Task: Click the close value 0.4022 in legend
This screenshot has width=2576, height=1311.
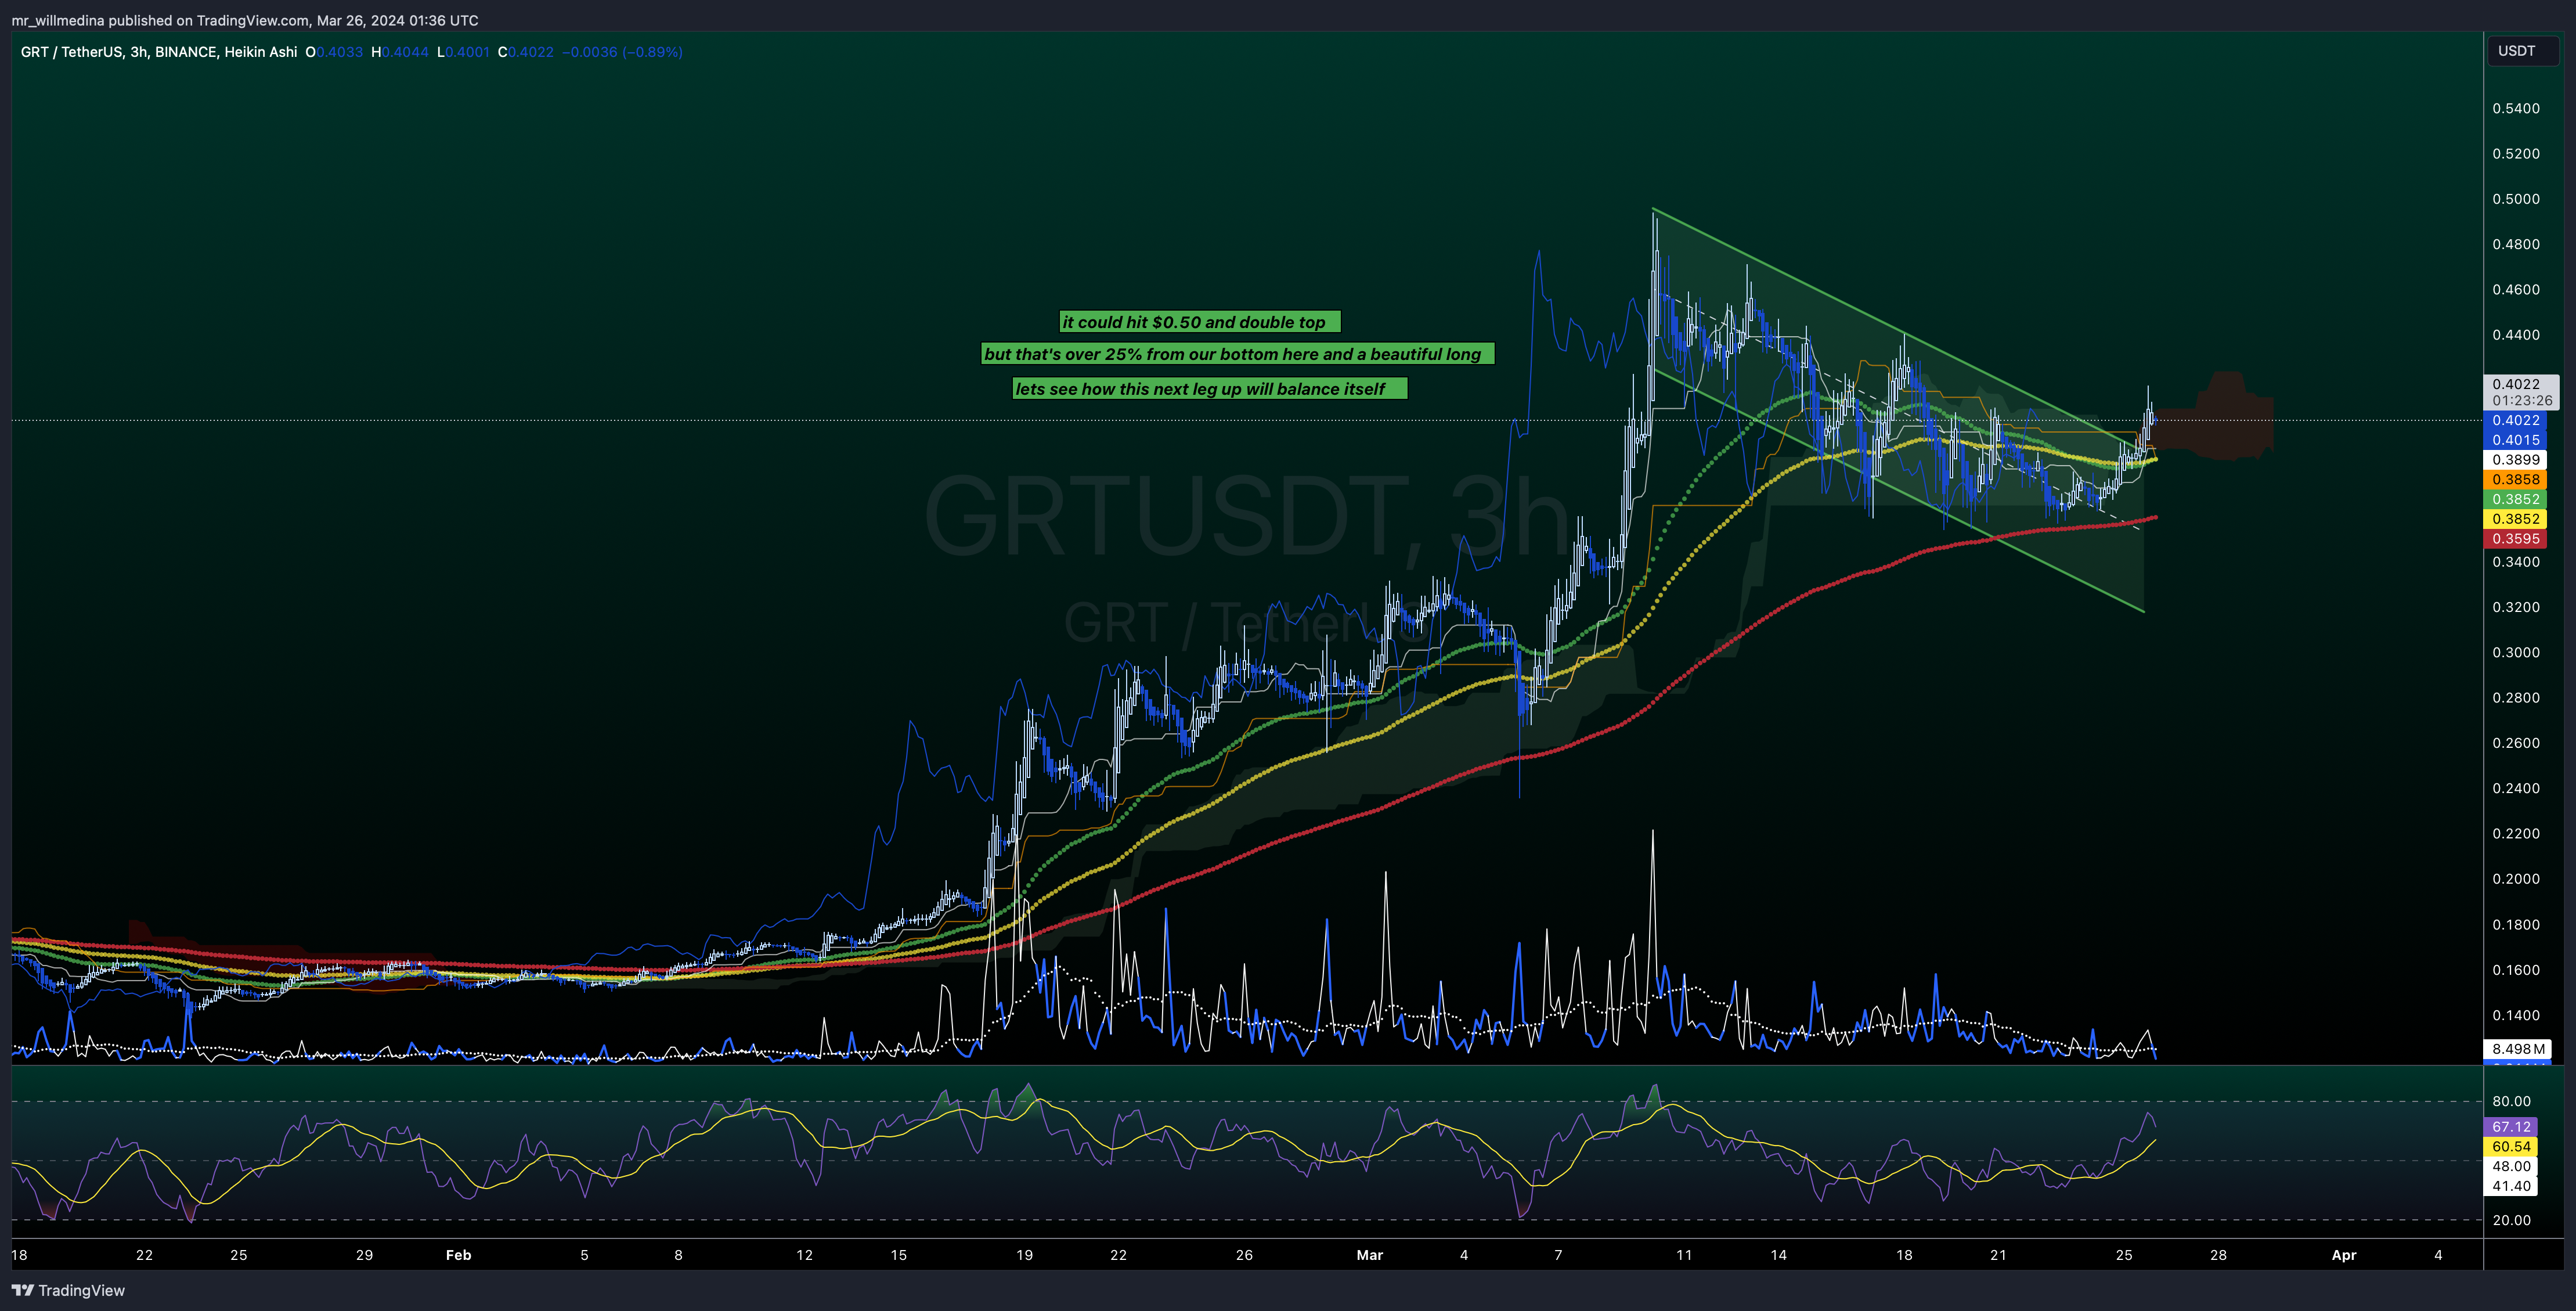Action: coord(530,52)
